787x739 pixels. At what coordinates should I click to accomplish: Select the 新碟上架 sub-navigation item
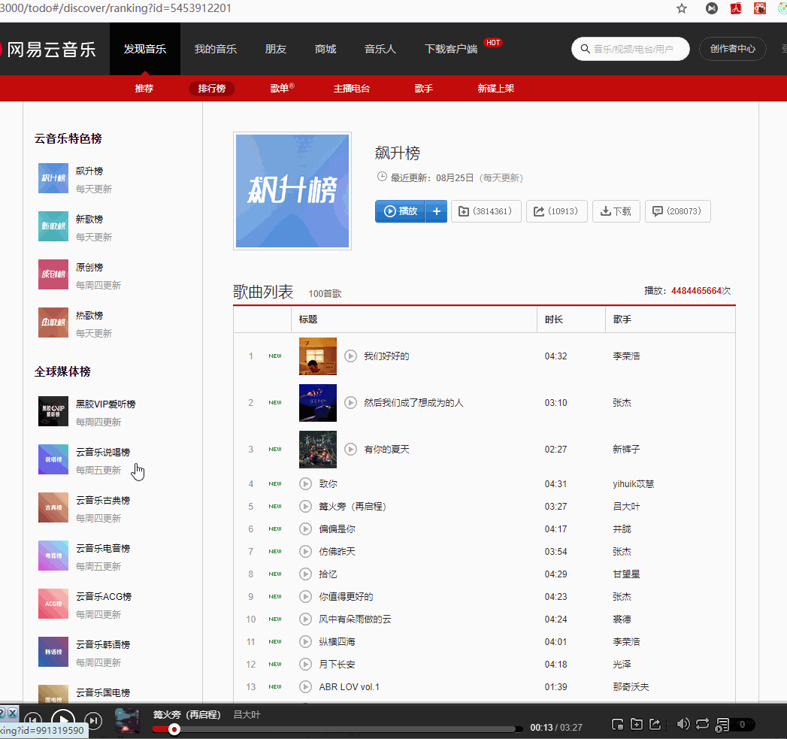tap(496, 89)
